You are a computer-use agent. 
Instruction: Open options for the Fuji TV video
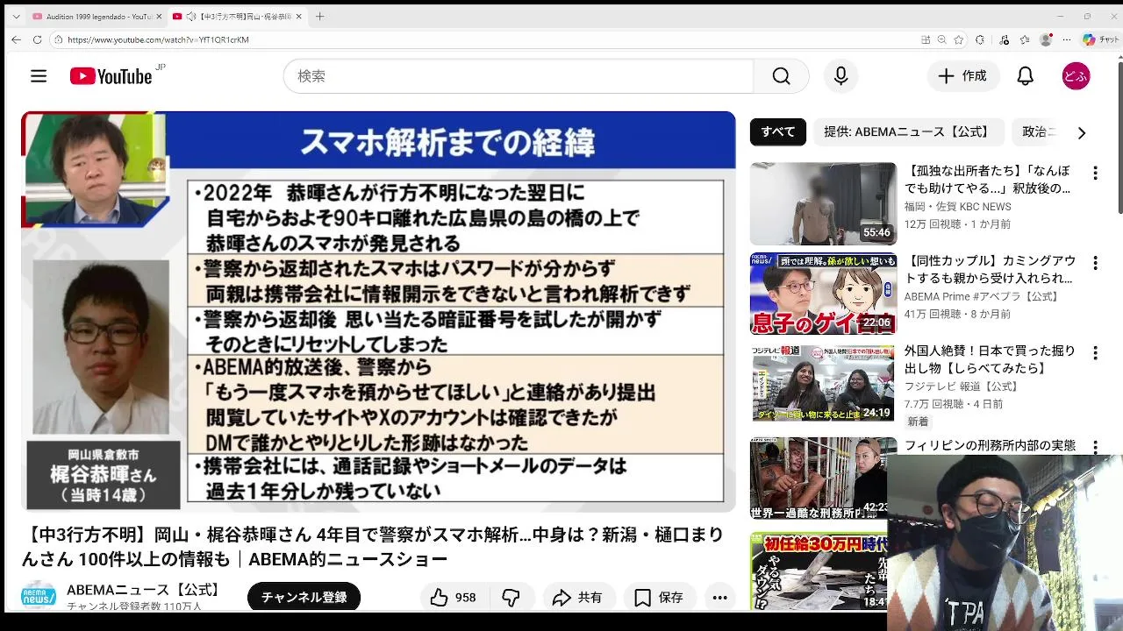1095,353
